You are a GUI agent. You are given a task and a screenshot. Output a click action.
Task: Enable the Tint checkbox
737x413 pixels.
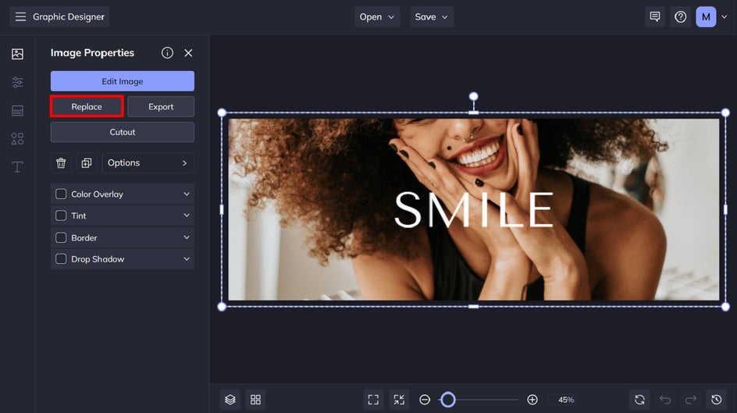coord(61,215)
